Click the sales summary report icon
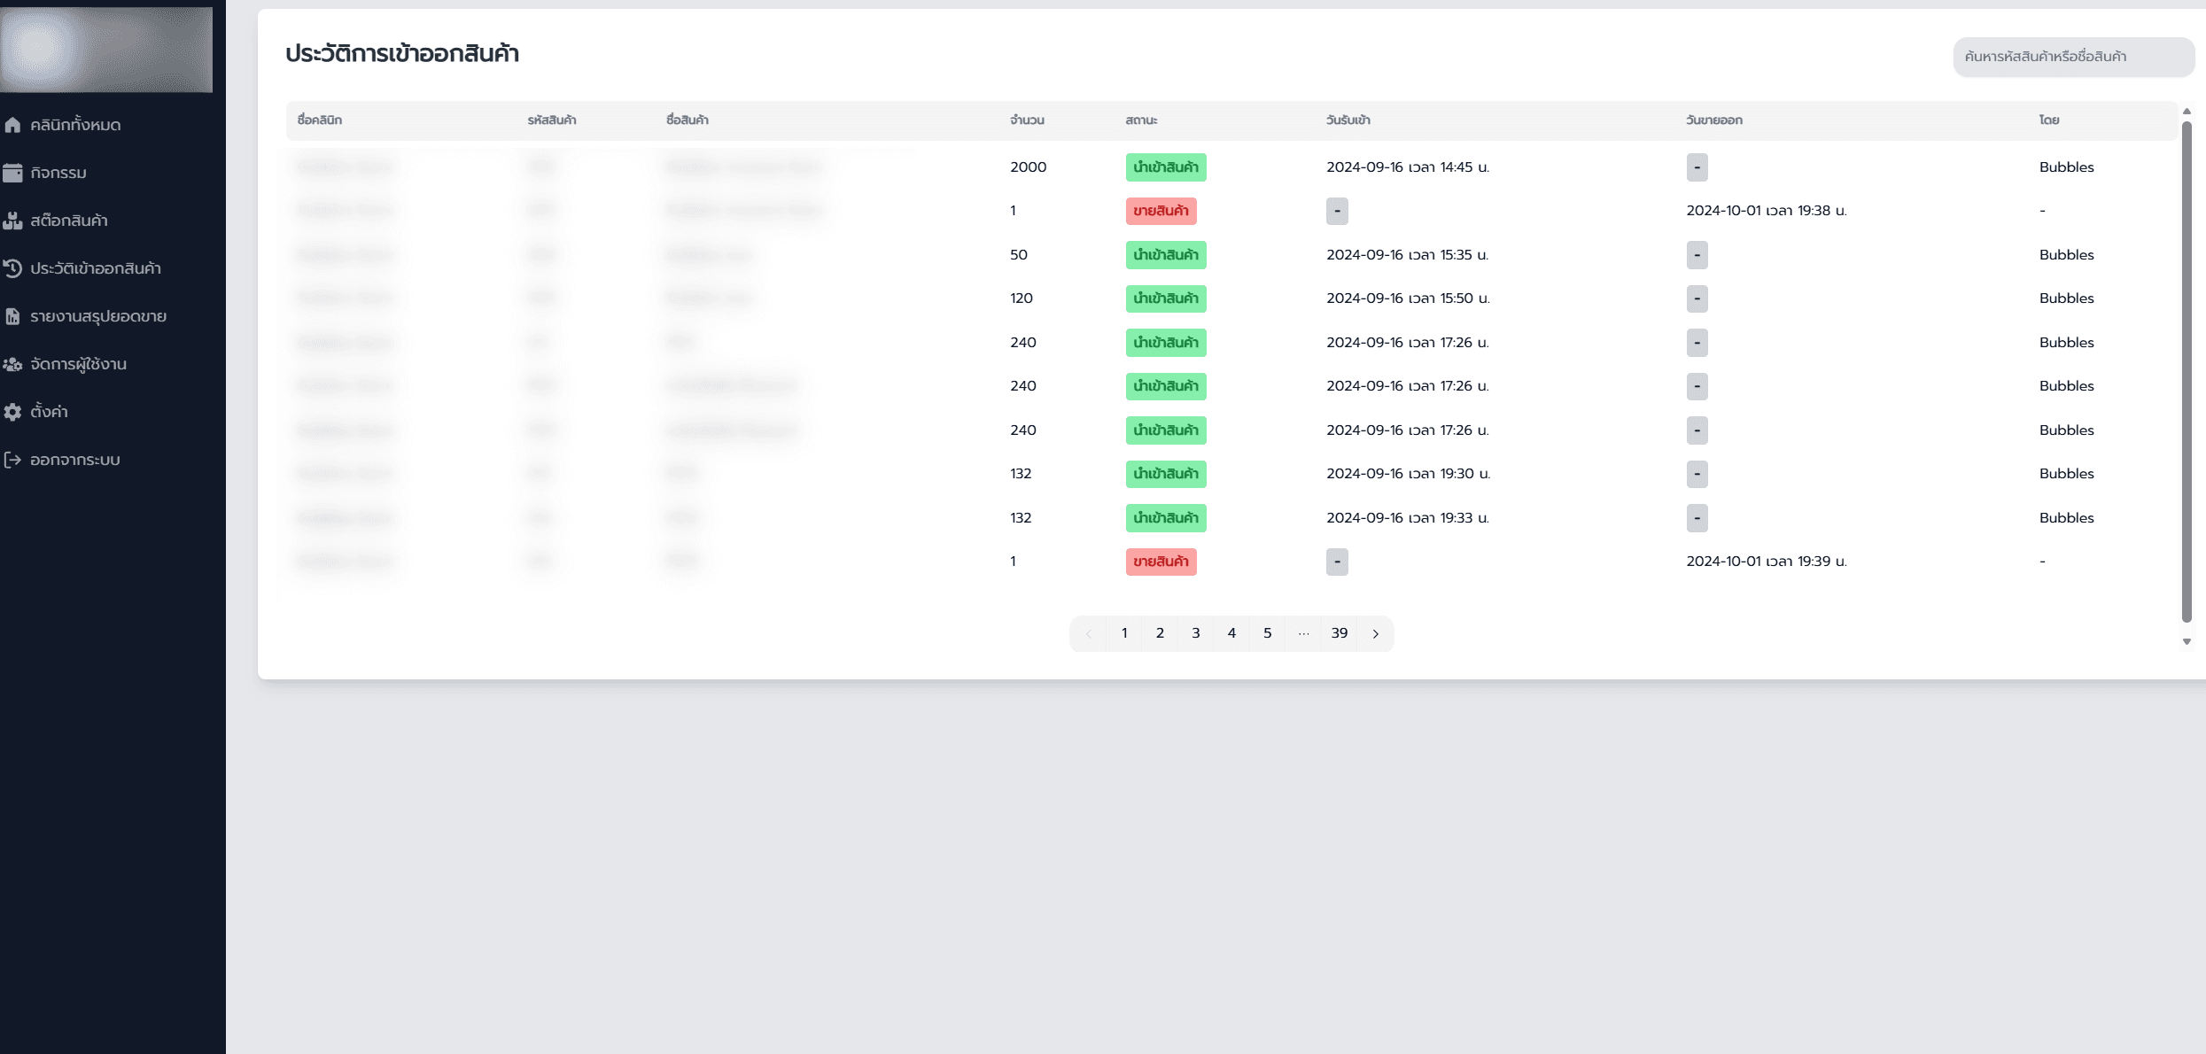 click(x=12, y=316)
